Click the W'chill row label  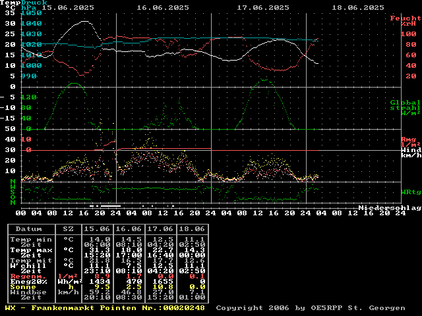[x=28, y=266]
